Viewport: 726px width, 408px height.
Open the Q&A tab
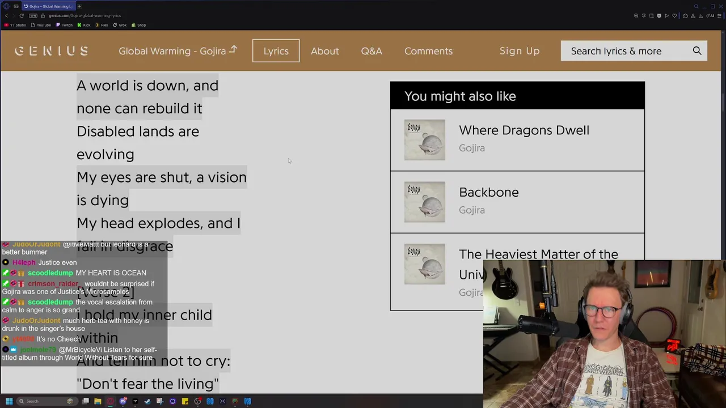click(372, 51)
